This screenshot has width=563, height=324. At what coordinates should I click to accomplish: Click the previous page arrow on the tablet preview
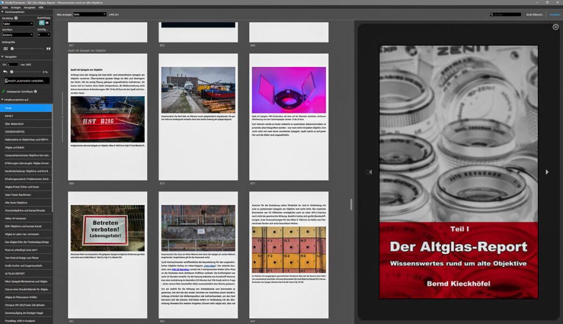click(369, 172)
